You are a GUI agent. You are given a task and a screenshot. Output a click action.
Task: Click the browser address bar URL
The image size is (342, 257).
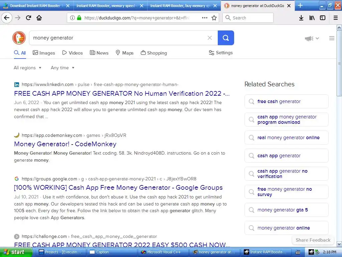tap(137, 18)
